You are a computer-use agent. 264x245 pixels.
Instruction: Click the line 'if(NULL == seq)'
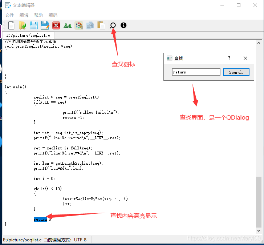pyautogui.click(x=50, y=102)
